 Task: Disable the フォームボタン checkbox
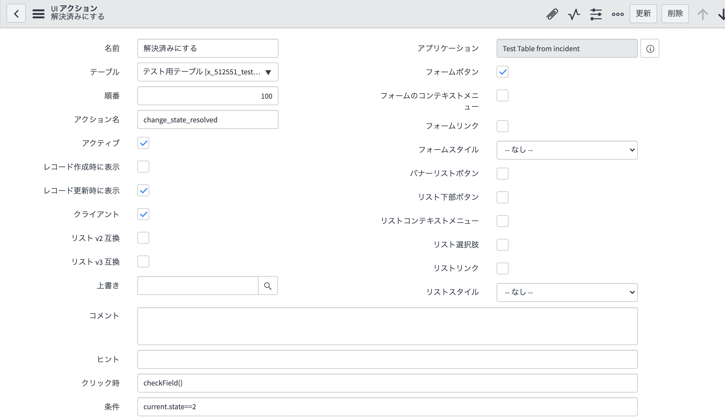tap(502, 72)
